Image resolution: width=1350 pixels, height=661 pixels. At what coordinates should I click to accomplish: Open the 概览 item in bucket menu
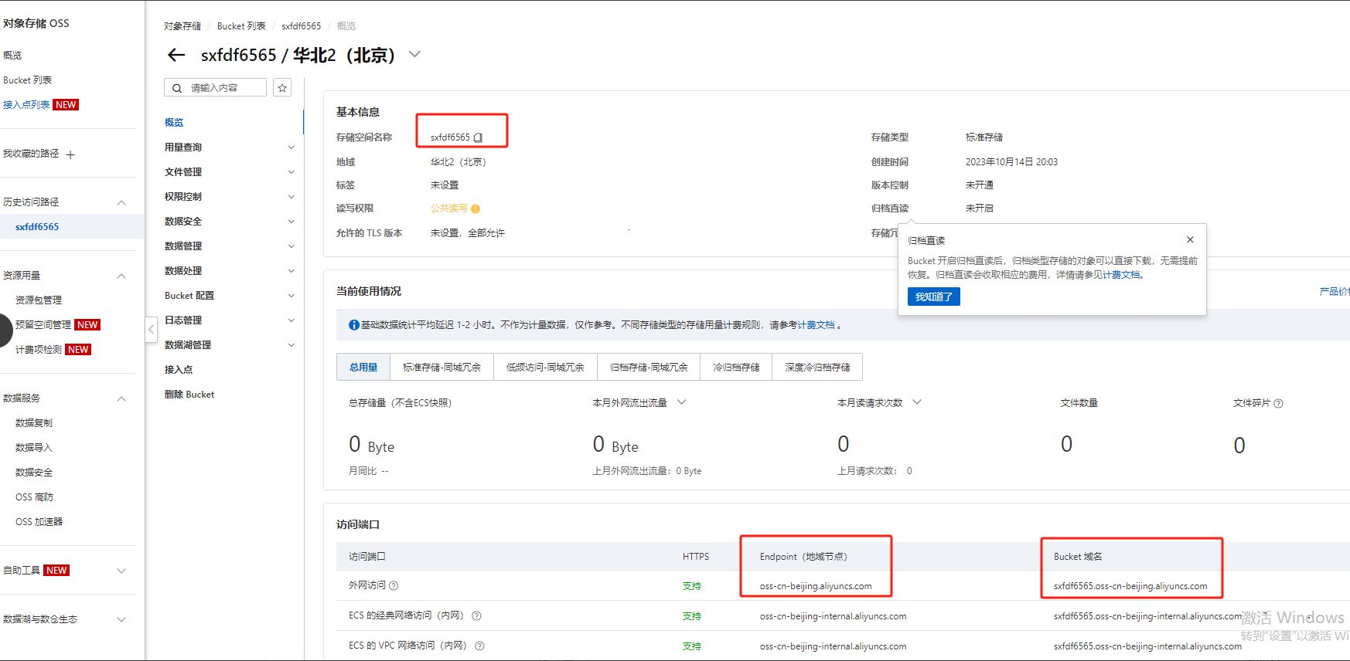[174, 123]
